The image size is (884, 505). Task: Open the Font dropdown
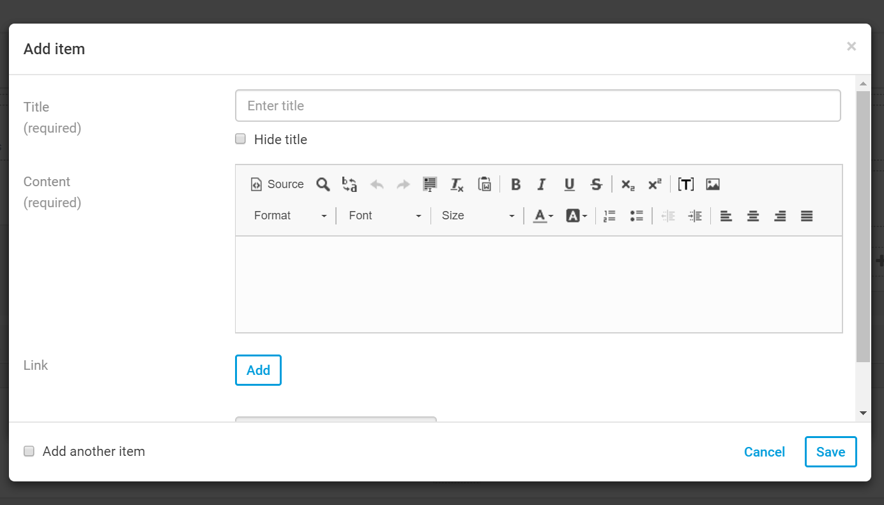(385, 216)
